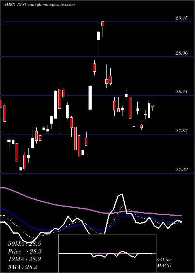Click the 50MA : 28.5 value
Image resolution: width=195 pixels, height=273 pixels.
click(24, 244)
